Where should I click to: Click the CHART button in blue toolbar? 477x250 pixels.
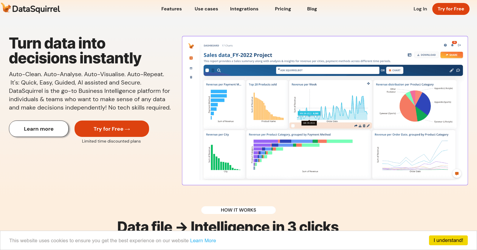(395, 71)
